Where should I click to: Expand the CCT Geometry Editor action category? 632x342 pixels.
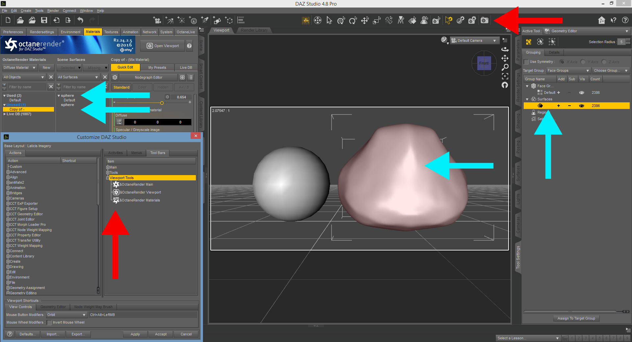click(8, 214)
